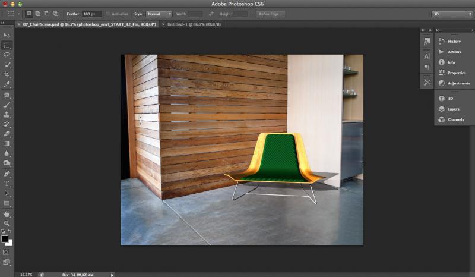Choose Add to selection mode

[37, 14]
